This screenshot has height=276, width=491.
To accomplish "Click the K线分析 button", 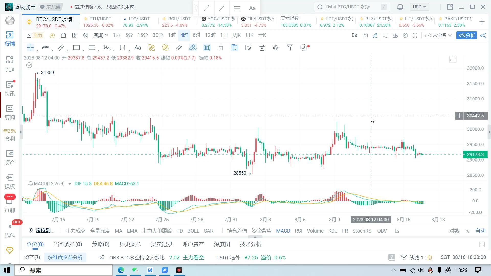I will (466, 35).
